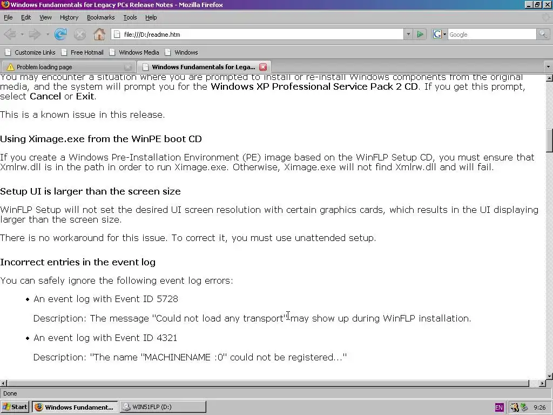This screenshot has height=415, width=553.
Task: Click the vertical scrollbar up arrow
Action: [x=549, y=78]
